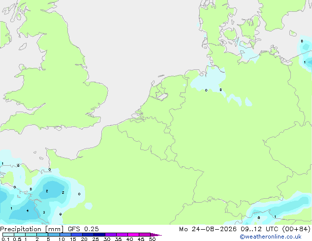Pick the 15–20 mm legend color swatch
312x241 pixels.
point(76,235)
